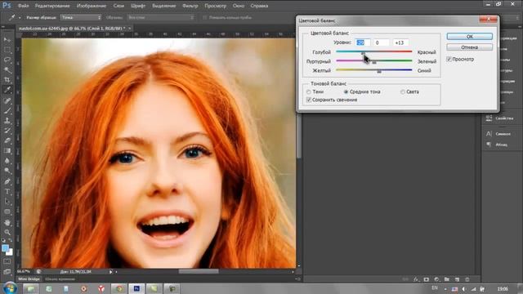Add a layer mask icon
This screenshot has width=523, height=294.
(427, 279)
